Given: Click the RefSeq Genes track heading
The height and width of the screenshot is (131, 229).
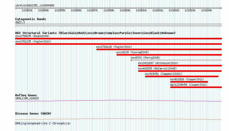Looking at the screenshot, I should click(26, 95).
